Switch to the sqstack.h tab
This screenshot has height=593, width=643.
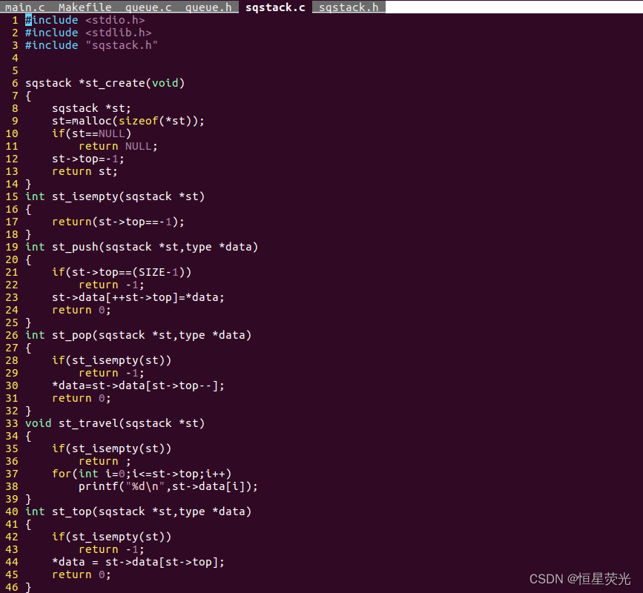(x=349, y=7)
